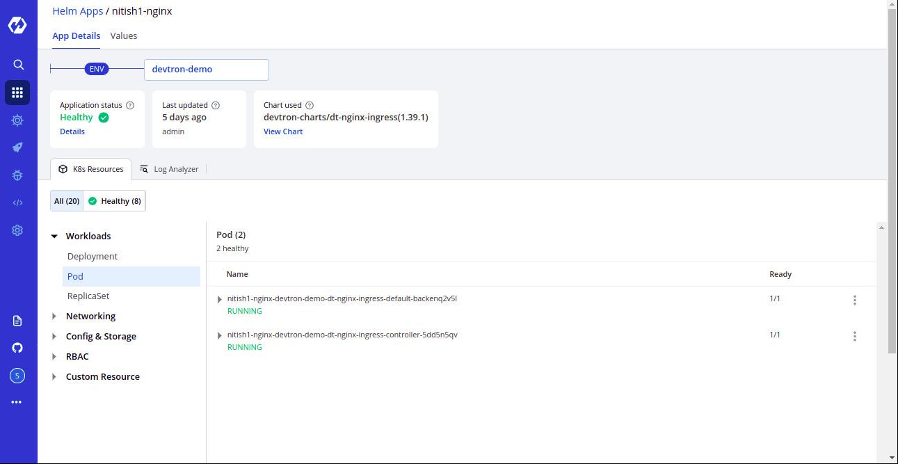Show All (20) resources filter
898x464 pixels.
[67, 201]
